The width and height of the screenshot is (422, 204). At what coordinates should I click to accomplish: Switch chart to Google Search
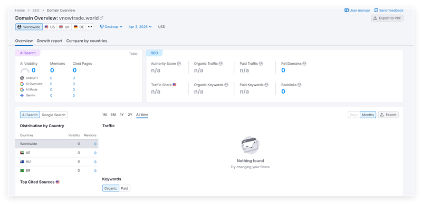click(x=54, y=115)
